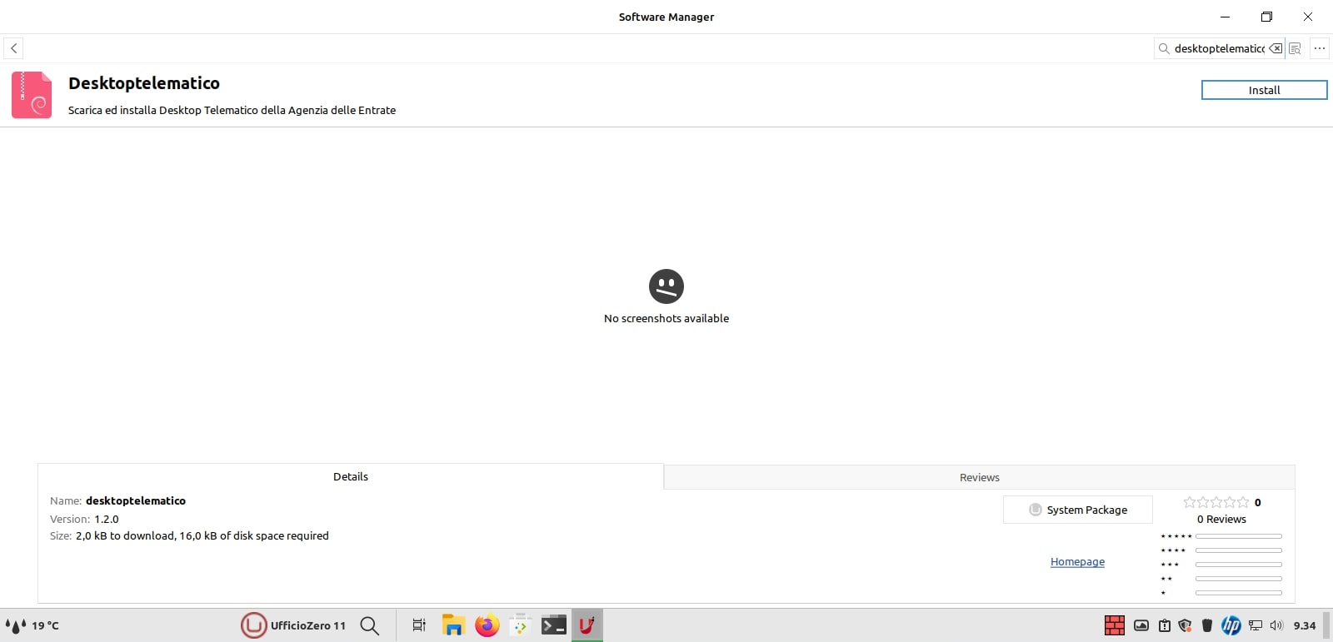The image size is (1333, 642).
Task: Click the Desktoptelematico heading
Action: [x=144, y=83]
